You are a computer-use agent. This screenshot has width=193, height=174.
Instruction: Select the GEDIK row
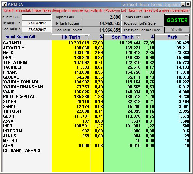96,116
